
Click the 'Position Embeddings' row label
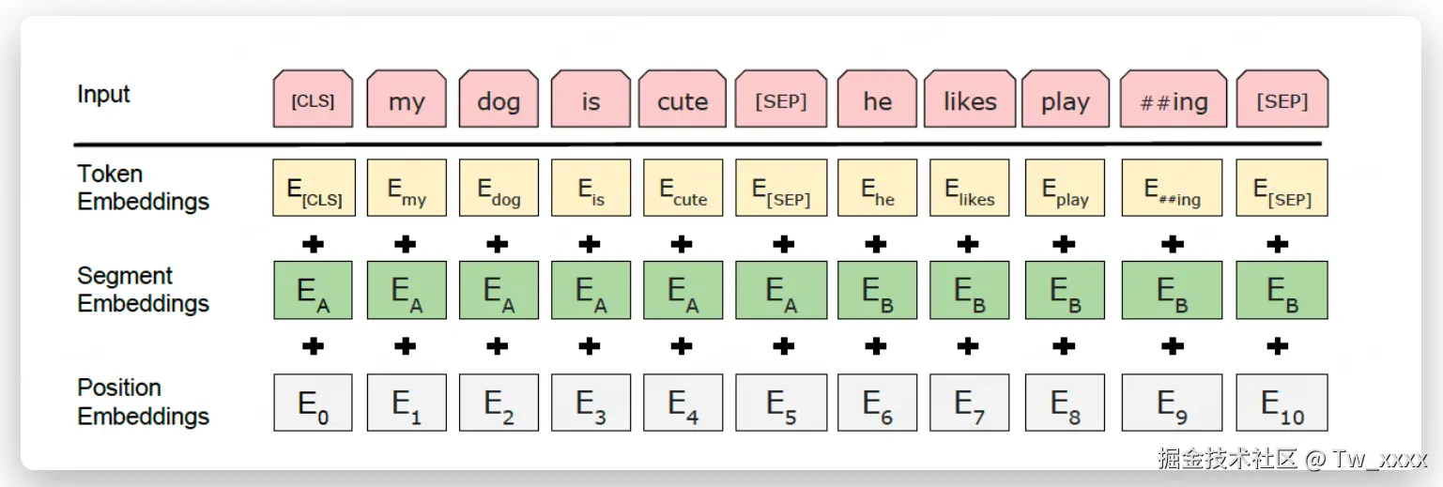click(x=143, y=402)
